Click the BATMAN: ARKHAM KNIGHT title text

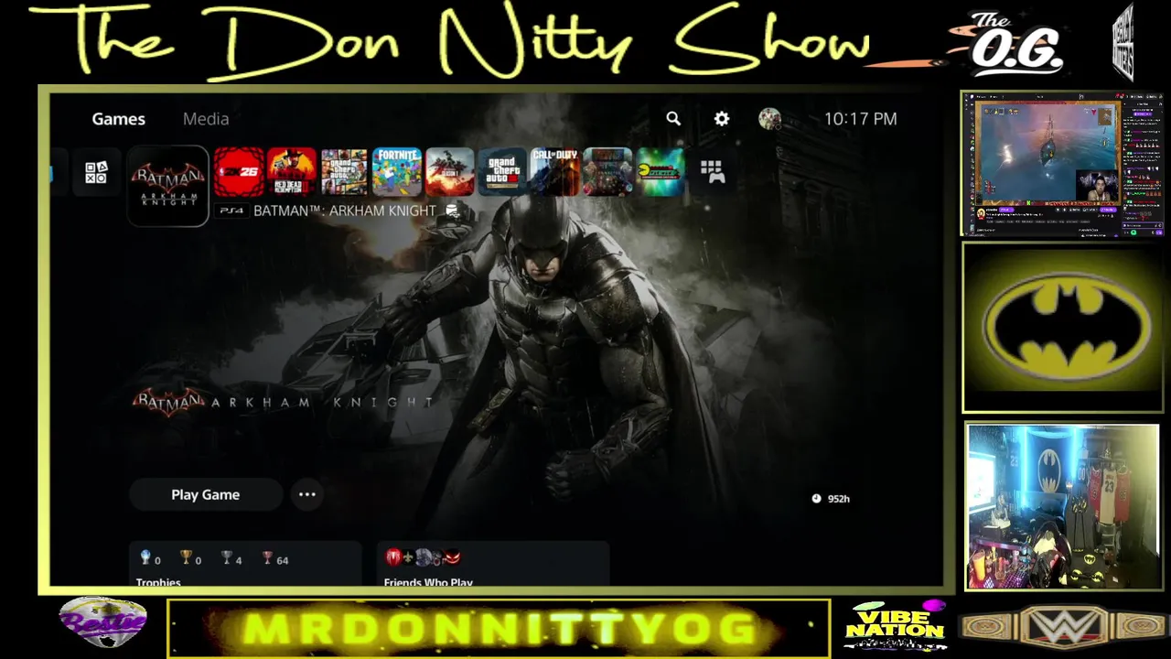345,211
